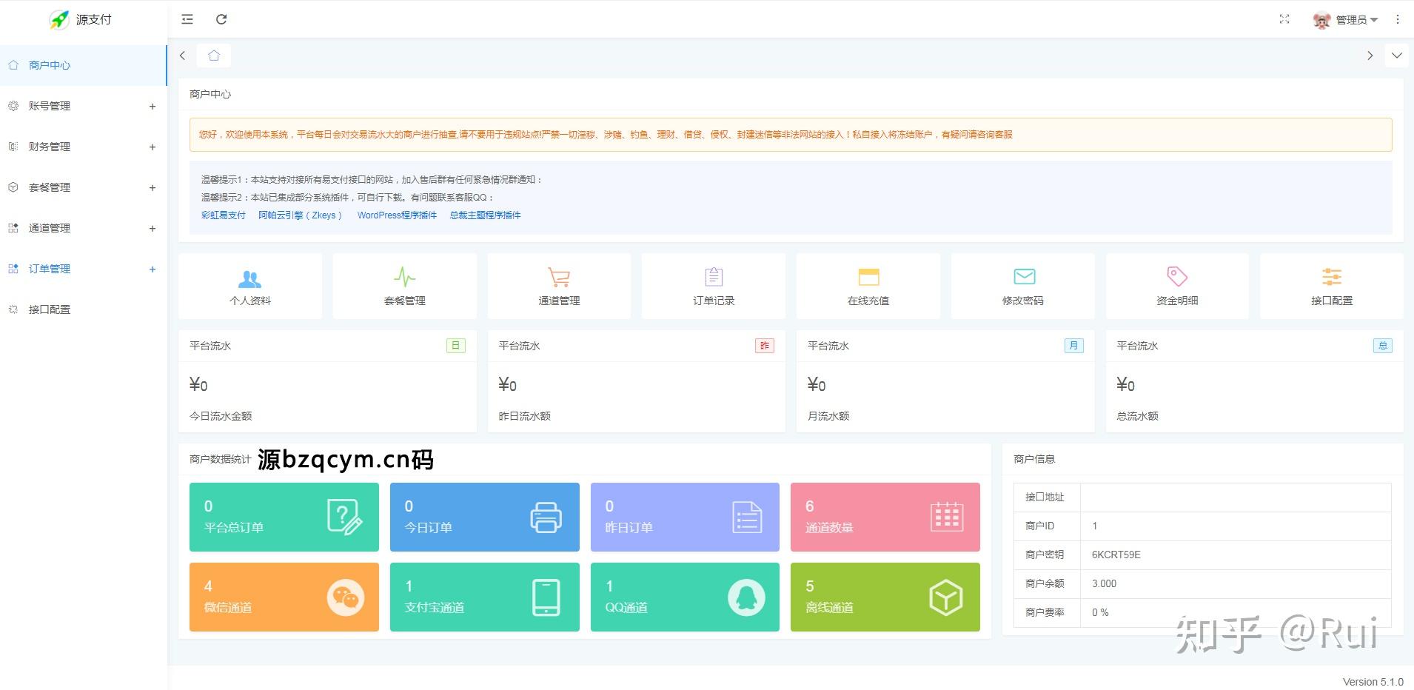Open 接口配置 in the sidebar
Screen dimensions: 1414x690
click(84, 309)
